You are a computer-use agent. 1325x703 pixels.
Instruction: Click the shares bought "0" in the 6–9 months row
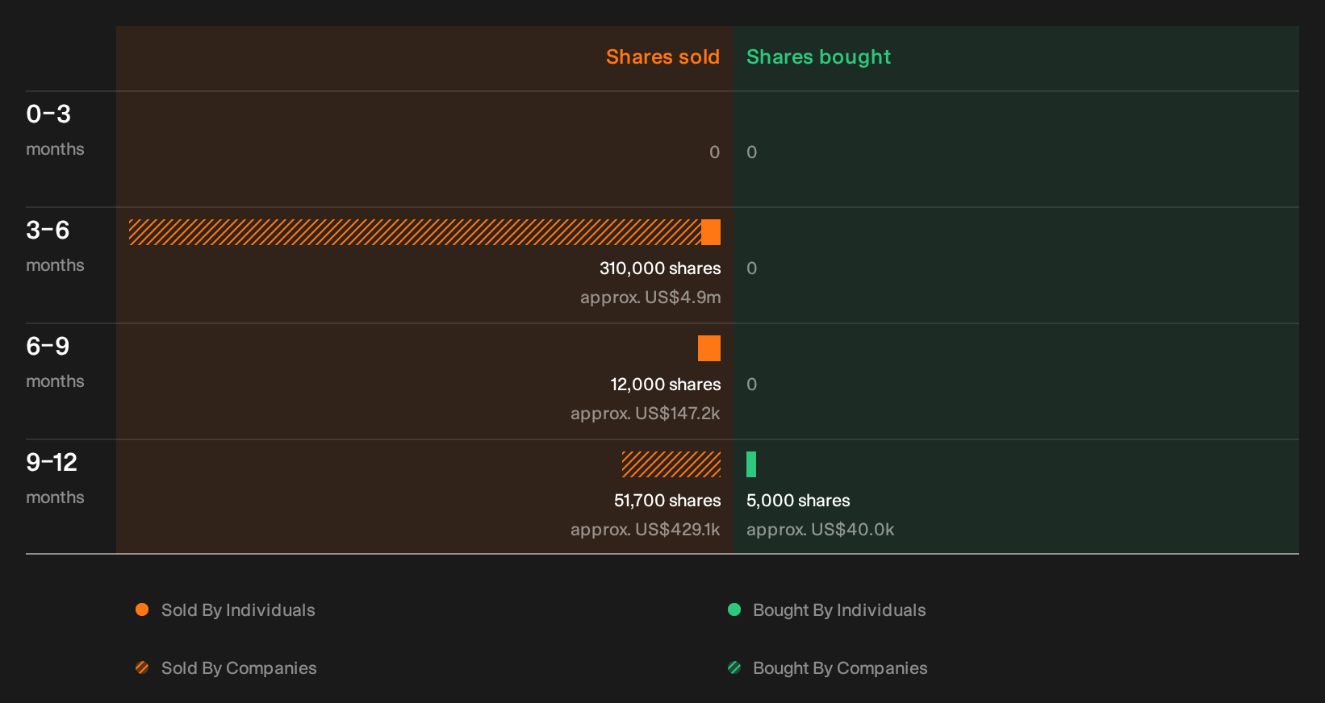click(752, 385)
